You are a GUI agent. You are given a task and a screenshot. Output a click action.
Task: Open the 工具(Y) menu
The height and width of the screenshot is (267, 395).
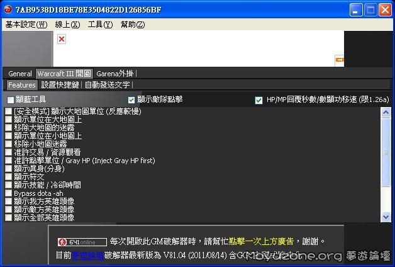(100, 25)
